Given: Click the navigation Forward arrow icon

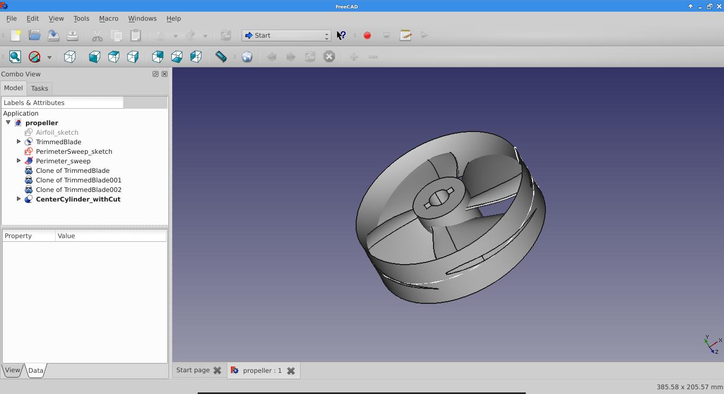Looking at the screenshot, I should 291,57.
